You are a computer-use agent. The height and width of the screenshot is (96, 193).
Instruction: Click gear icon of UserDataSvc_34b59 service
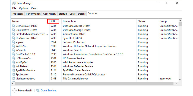click(x=13, y=26)
